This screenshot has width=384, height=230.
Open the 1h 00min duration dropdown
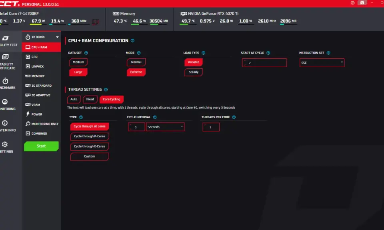tap(42, 37)
